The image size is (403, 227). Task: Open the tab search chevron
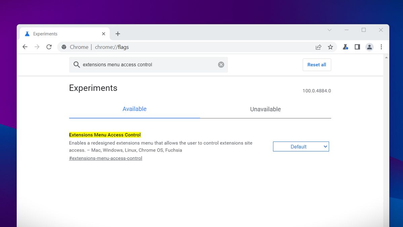pyautogui.click(x=329, y=30)
